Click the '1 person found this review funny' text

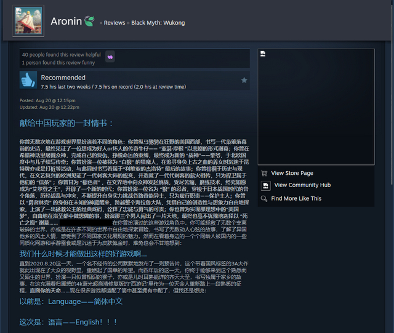point(58,63)
